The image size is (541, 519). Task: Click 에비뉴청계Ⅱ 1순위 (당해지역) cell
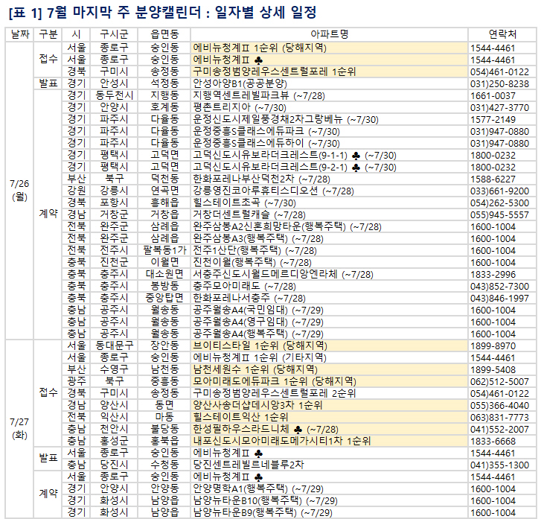(329, 48)
